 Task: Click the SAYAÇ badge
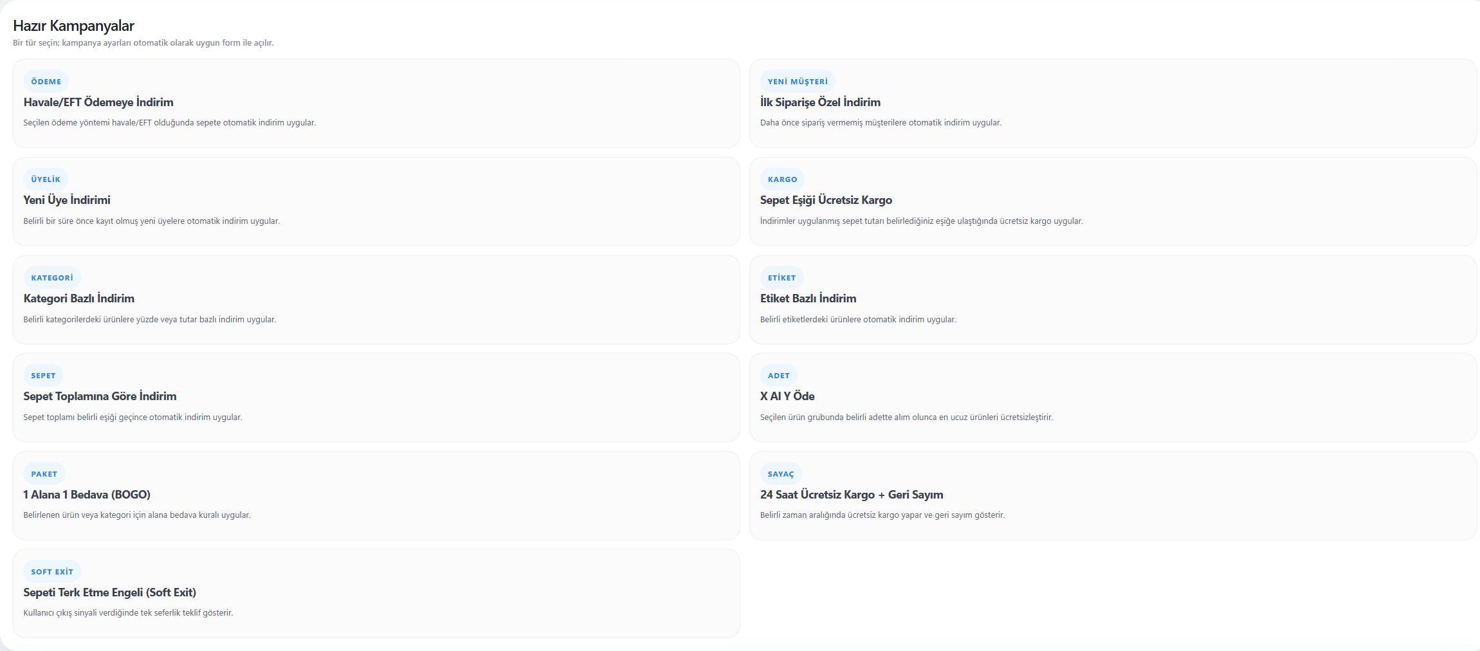click(x=781, y=474)
